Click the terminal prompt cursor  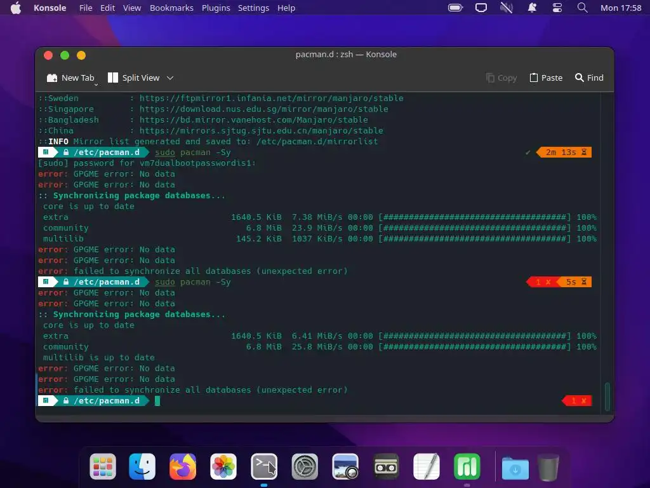coord(157,401)
